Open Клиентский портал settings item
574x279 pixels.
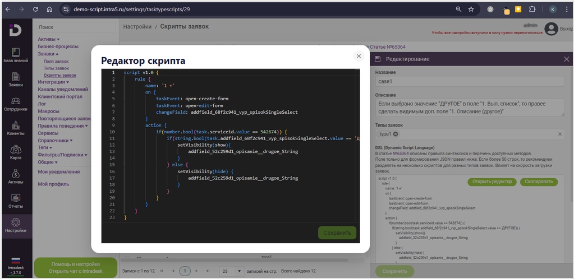click(60, 97)
